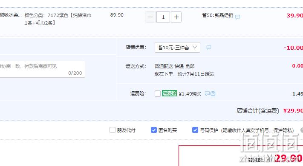Click the shipping insurance price 1.49
The image size is (303, 166).
[297, 94]
